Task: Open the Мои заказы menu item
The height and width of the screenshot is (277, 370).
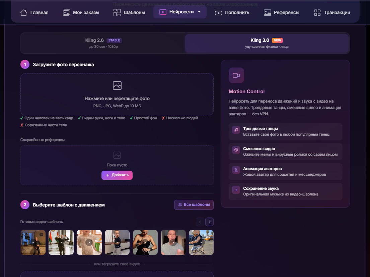Action: pos(81,12)
